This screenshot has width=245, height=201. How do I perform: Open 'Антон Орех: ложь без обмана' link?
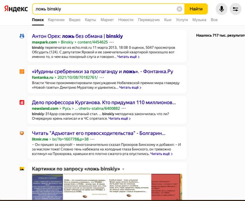[77, 36]
